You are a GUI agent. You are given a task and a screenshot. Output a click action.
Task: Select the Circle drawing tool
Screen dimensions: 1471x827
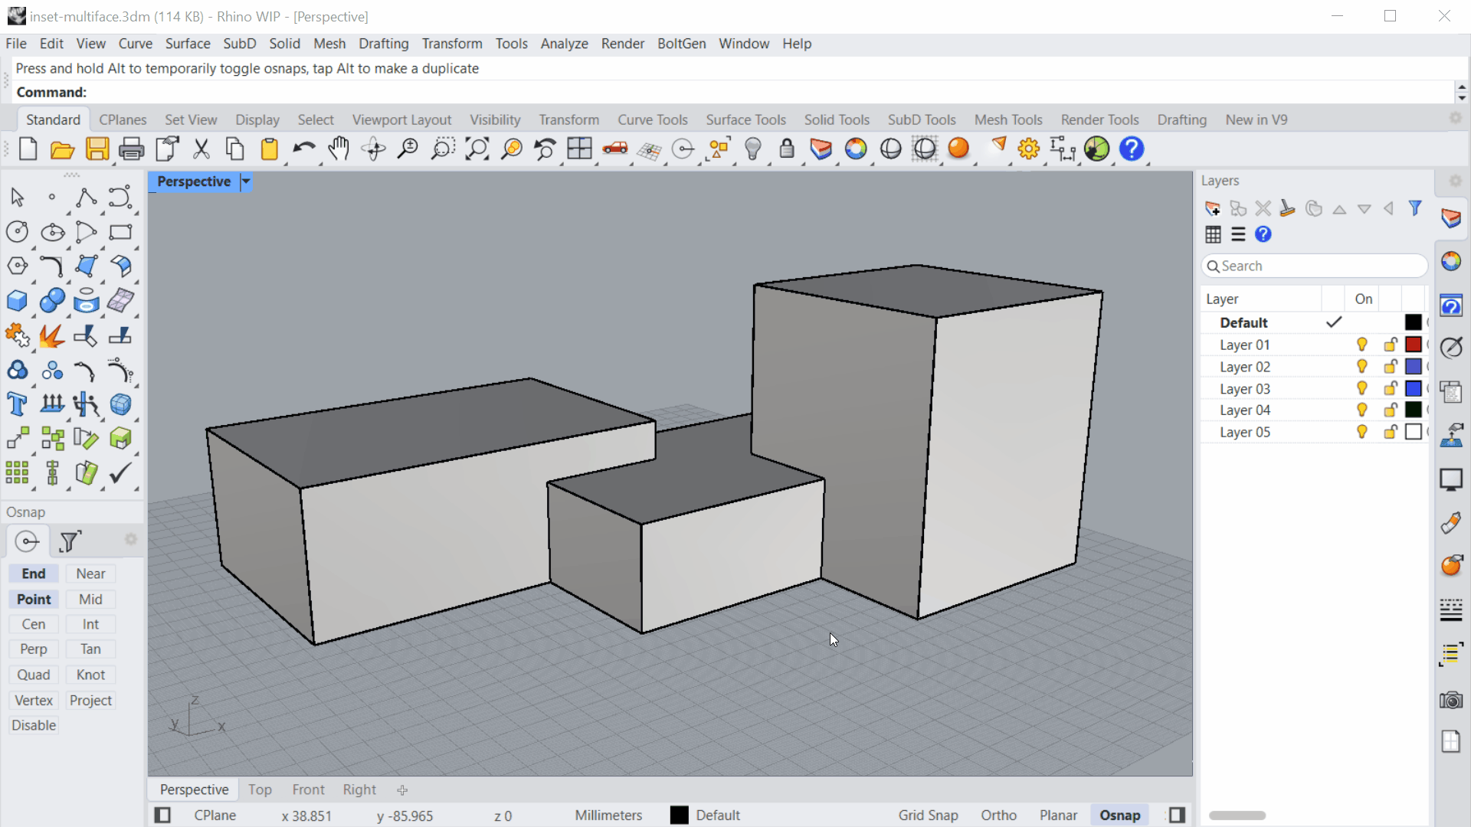coord(17,231)
